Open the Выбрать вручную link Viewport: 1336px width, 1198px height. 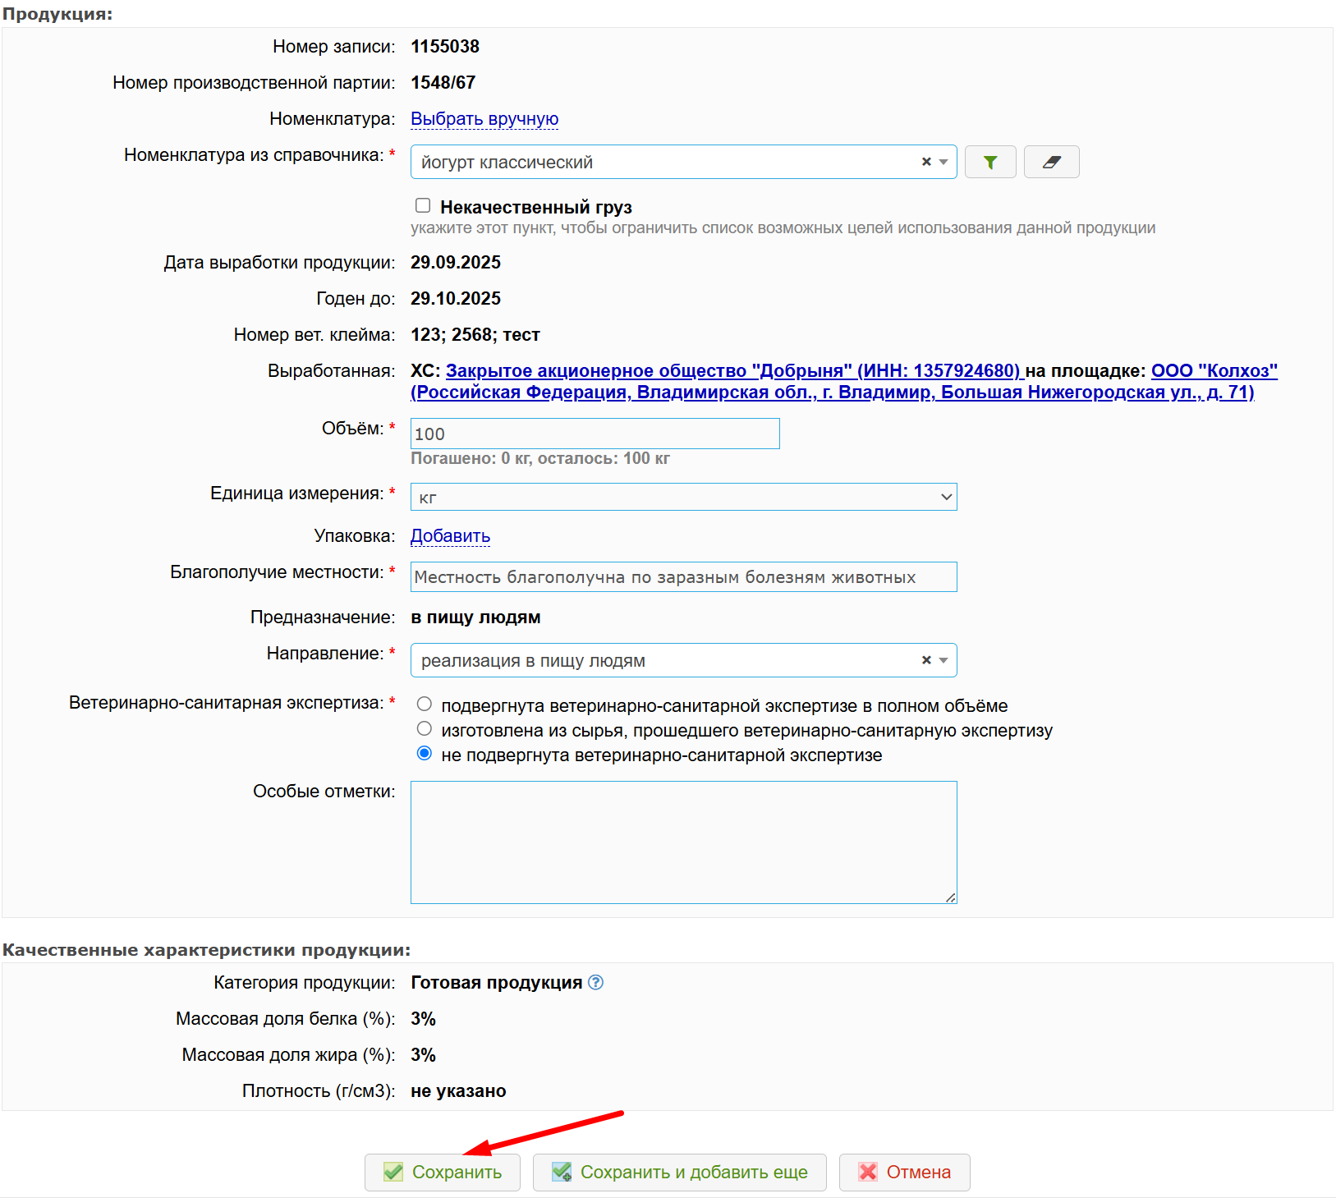[484, 119]
